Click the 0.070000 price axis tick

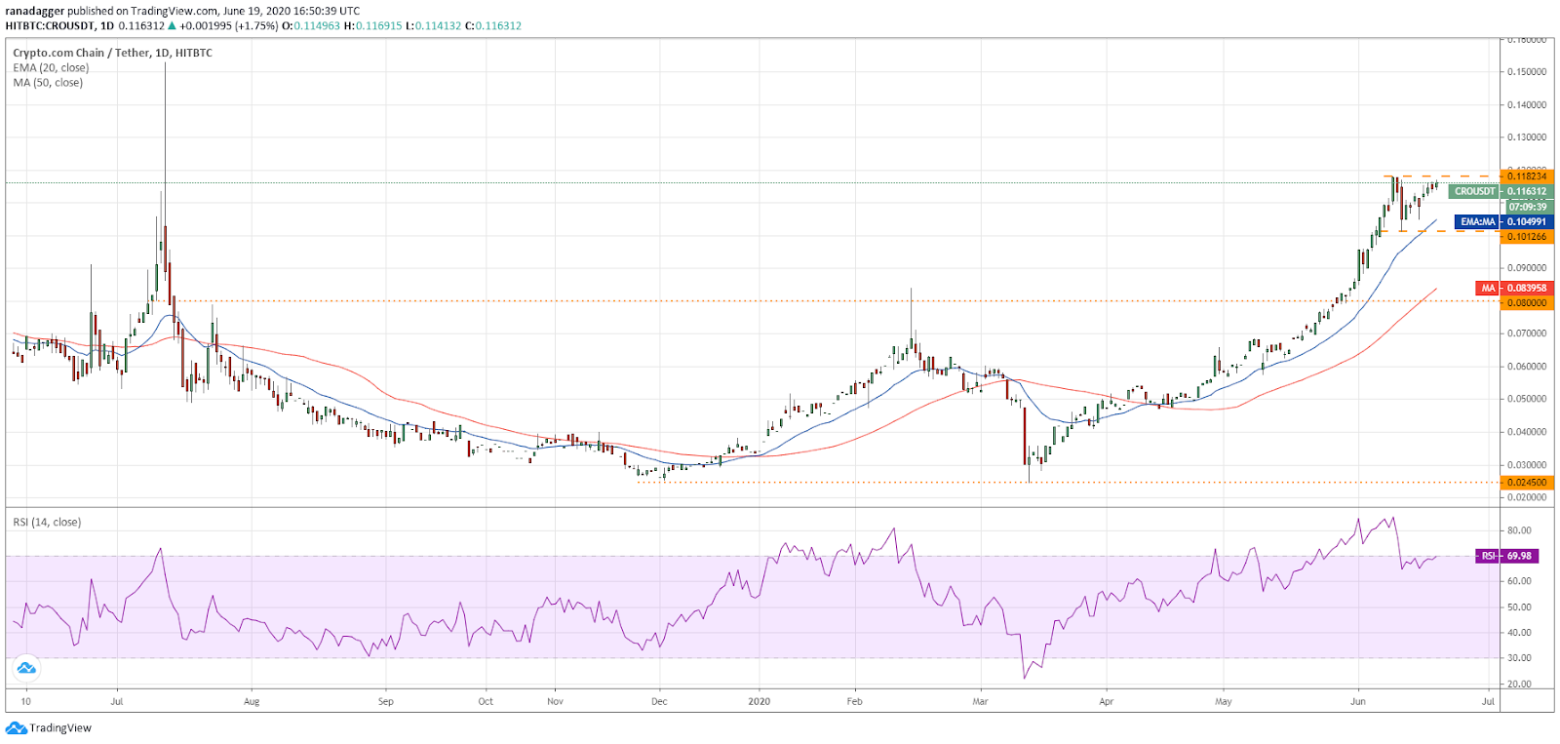tap(1527, 333)
